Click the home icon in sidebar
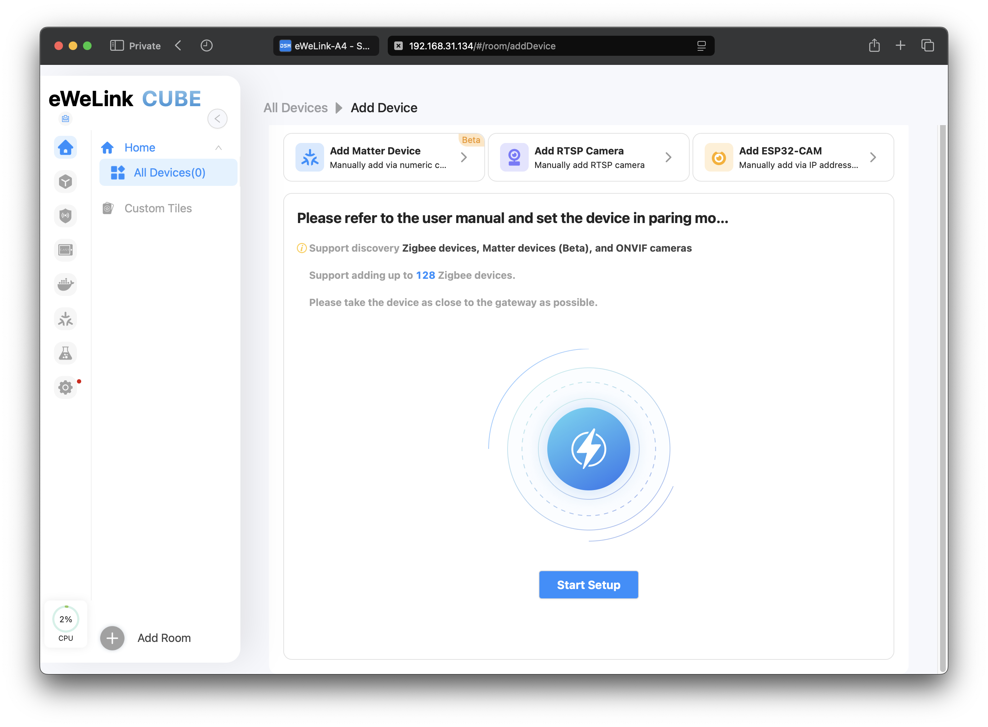 tap(65, 147)
